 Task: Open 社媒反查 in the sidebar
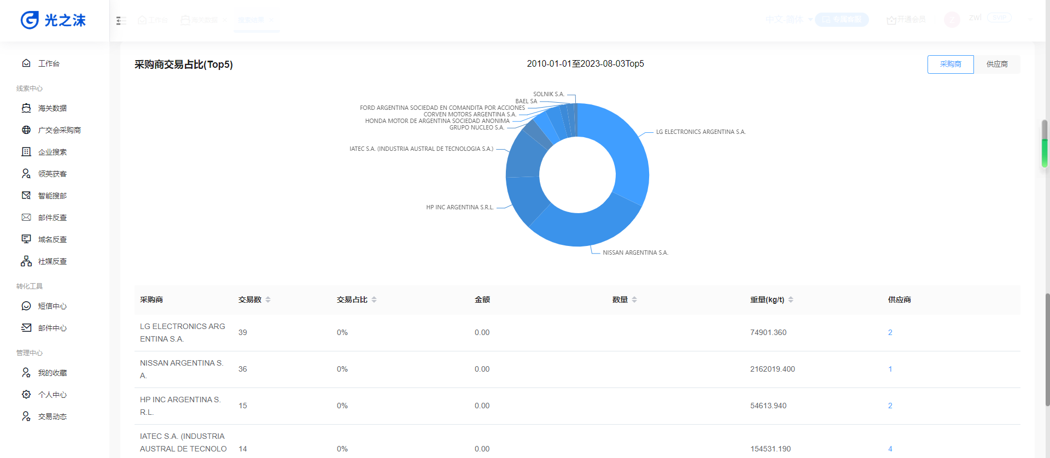click(x=52, y=261)
